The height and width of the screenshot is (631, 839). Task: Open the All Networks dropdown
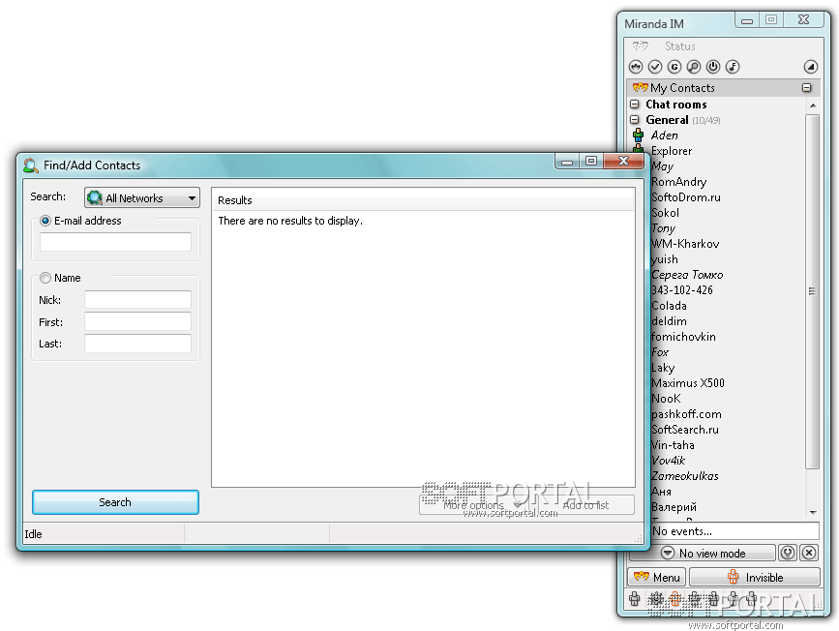click(x=142, y=198)
